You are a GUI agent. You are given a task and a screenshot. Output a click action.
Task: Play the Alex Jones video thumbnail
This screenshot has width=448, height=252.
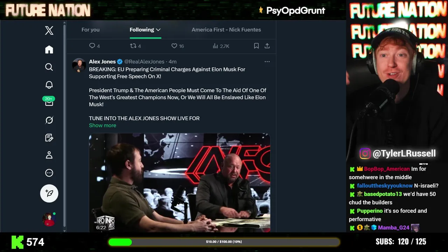tap(180, 183)
